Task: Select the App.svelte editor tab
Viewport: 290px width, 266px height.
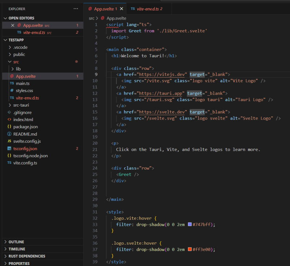Action: [103, 9]
